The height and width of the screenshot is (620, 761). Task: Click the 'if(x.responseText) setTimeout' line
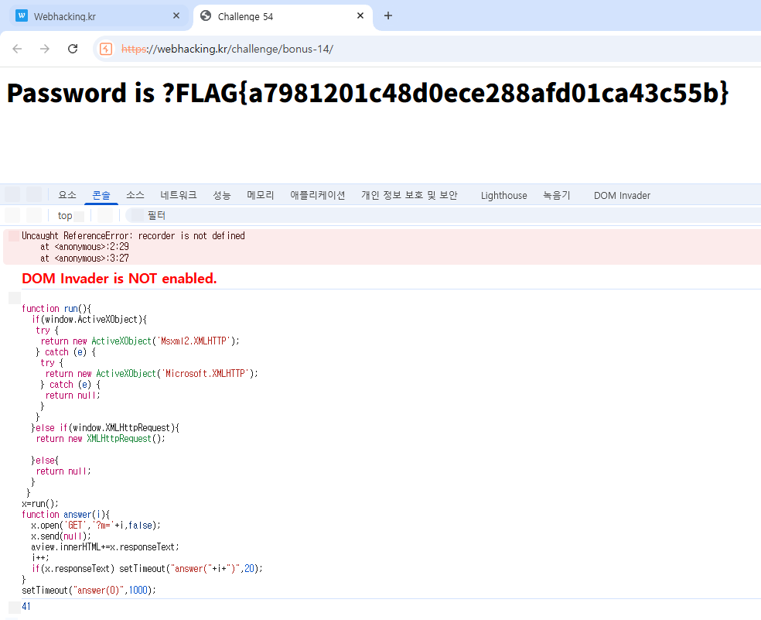(147, 568)
